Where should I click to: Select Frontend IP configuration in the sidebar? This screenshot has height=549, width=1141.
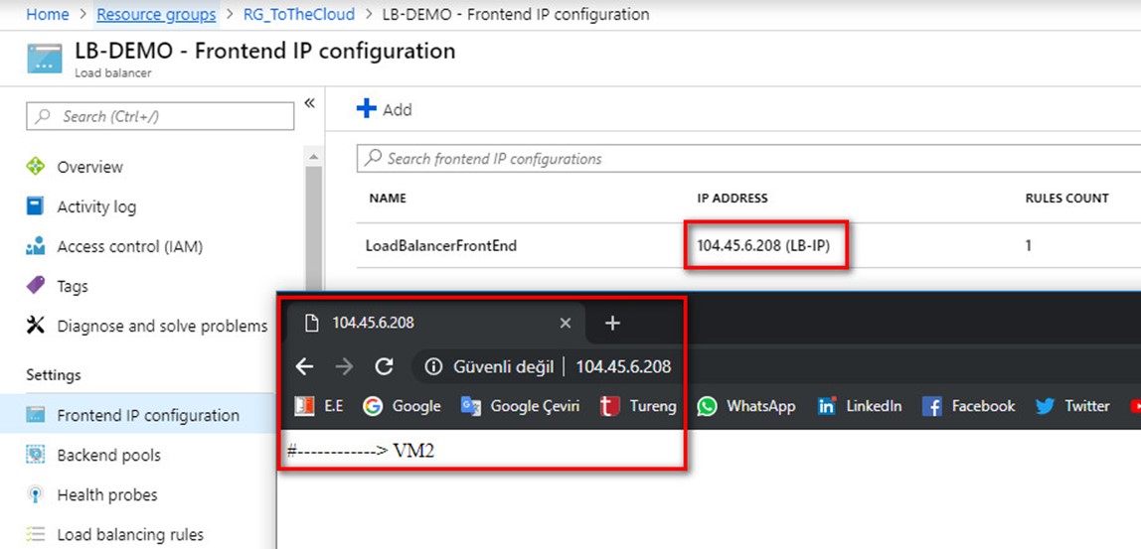pos(148,415)
